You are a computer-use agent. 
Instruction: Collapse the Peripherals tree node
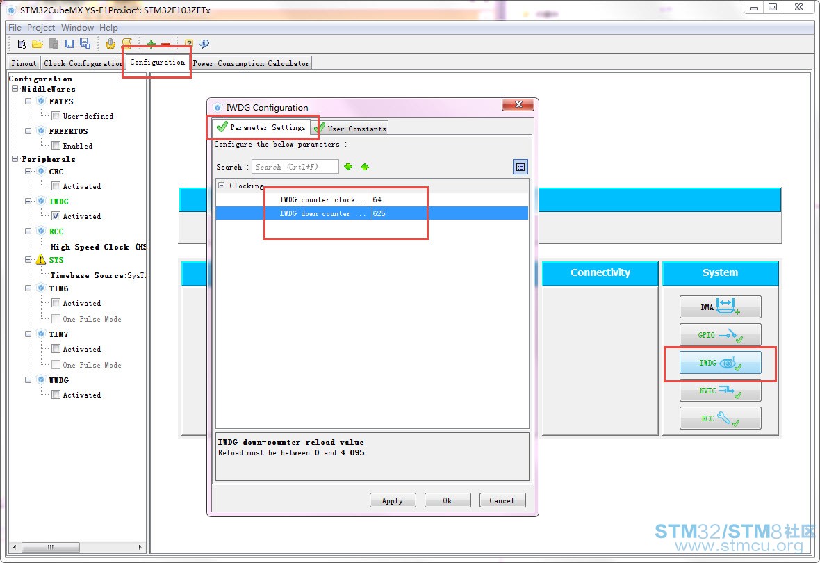(15, 158)
